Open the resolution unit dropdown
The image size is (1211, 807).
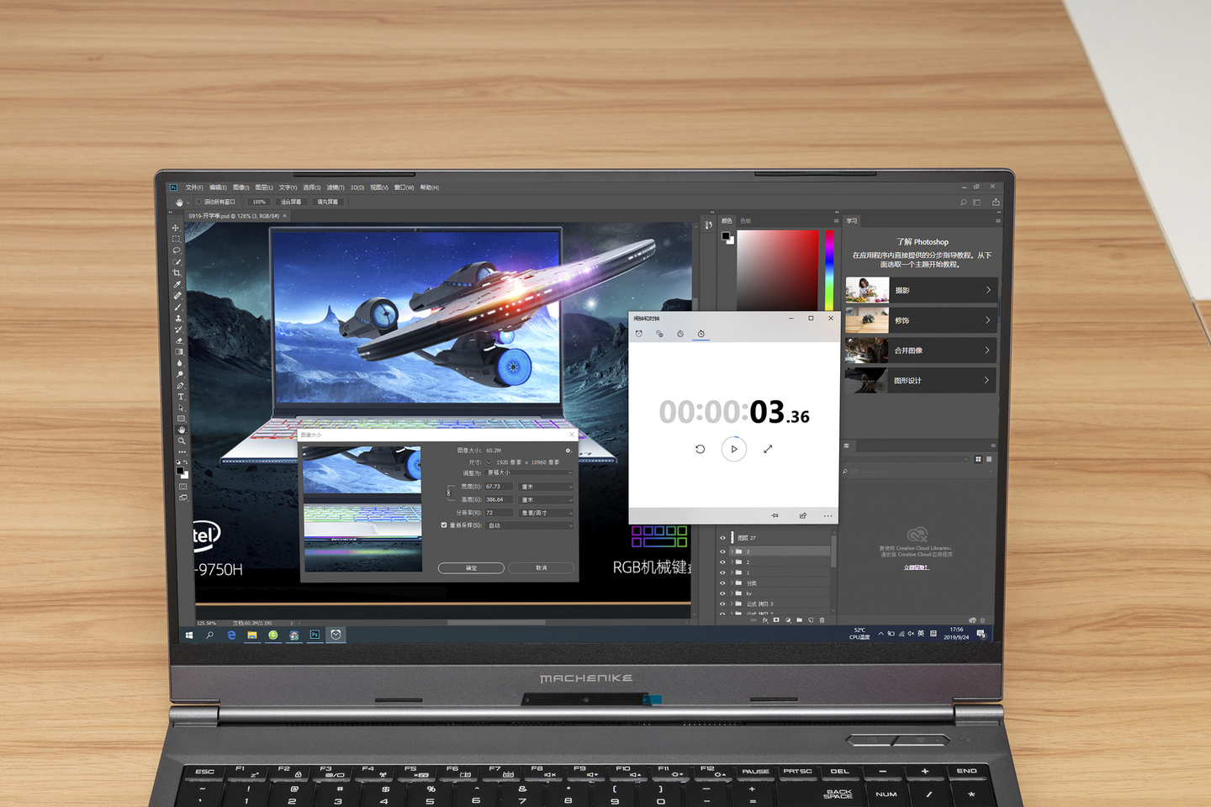pyautogui.click(x=547, y=513)
